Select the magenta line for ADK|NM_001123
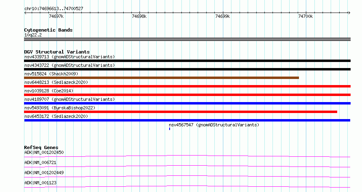 (187, 187)
